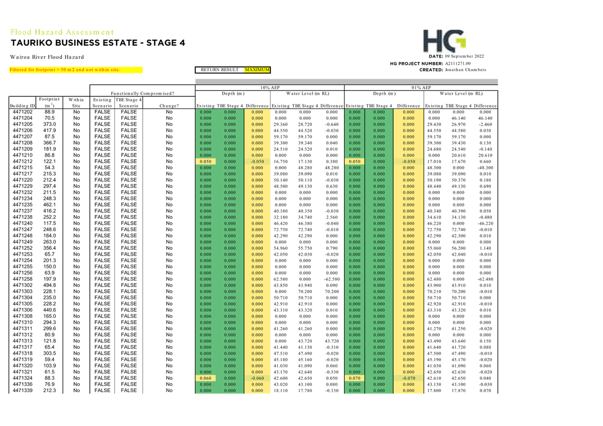Select building ID cell 4471217
Image resolution: width=603 pixels, height=426 pixels.
(22, 174)
